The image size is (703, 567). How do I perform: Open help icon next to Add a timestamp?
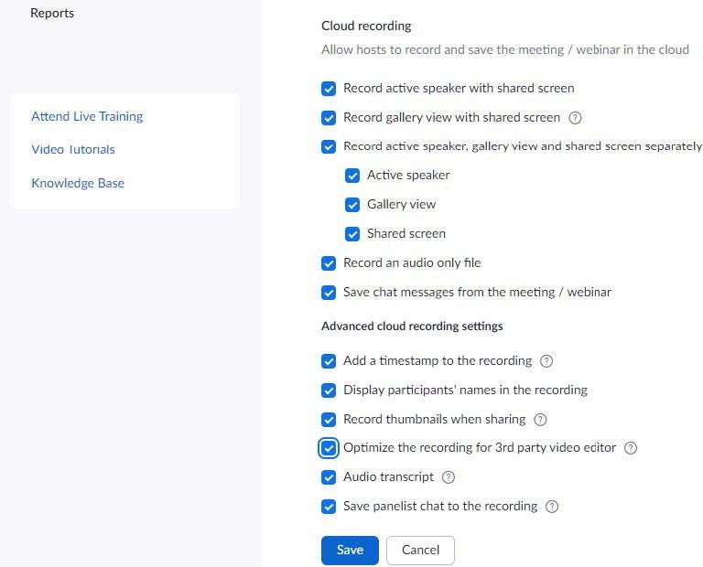click(546, 361)
